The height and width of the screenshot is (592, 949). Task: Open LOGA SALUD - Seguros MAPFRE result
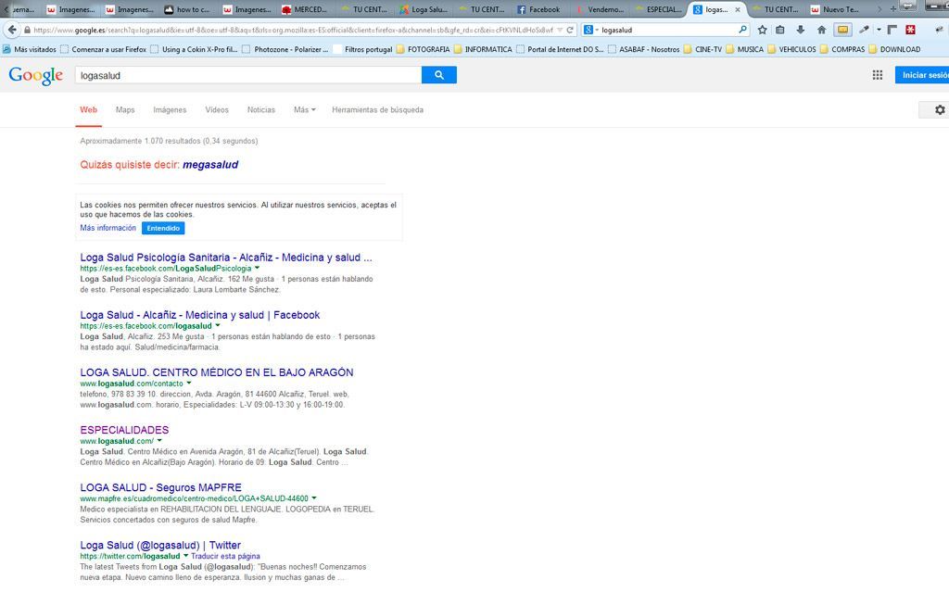coord(160,487)
